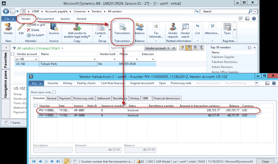
Task: Click Promissory note menu button
Action: point(181,83)
